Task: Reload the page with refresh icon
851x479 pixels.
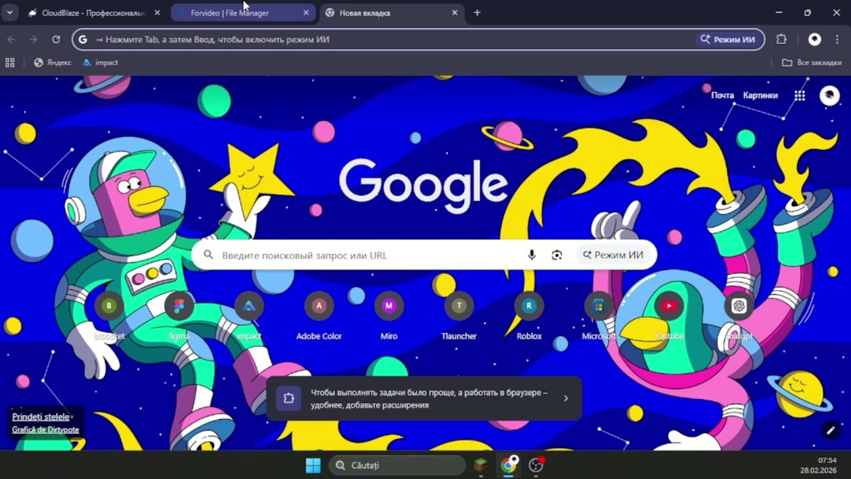Action: coord(56,39)
